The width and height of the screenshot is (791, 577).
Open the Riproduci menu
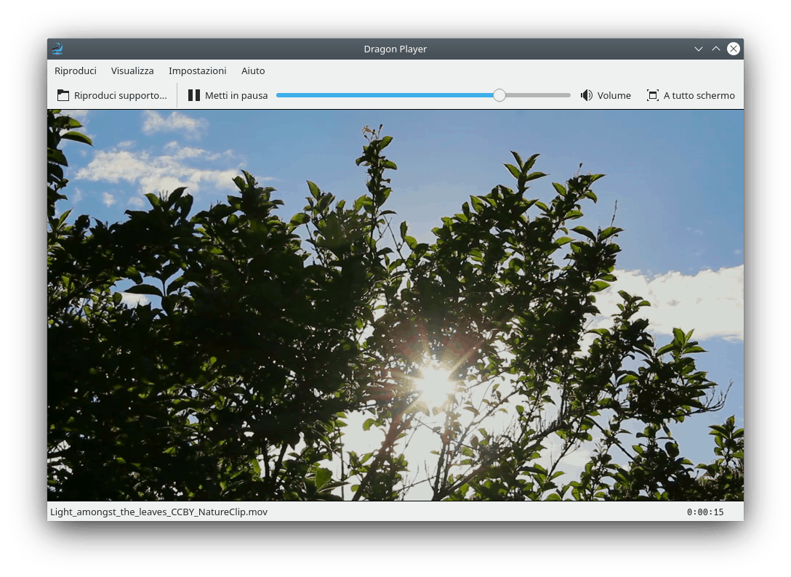pyautogui.click(x=76, y=70)
